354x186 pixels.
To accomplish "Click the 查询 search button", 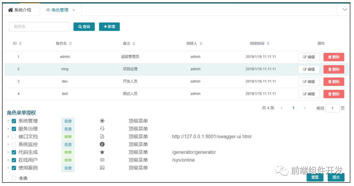I will click(x=84, y=27).
